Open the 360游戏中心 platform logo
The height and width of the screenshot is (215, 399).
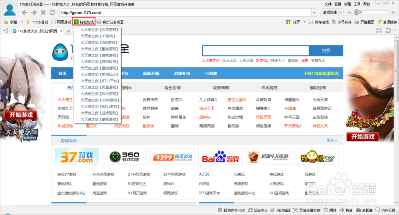tap(124, 157)
